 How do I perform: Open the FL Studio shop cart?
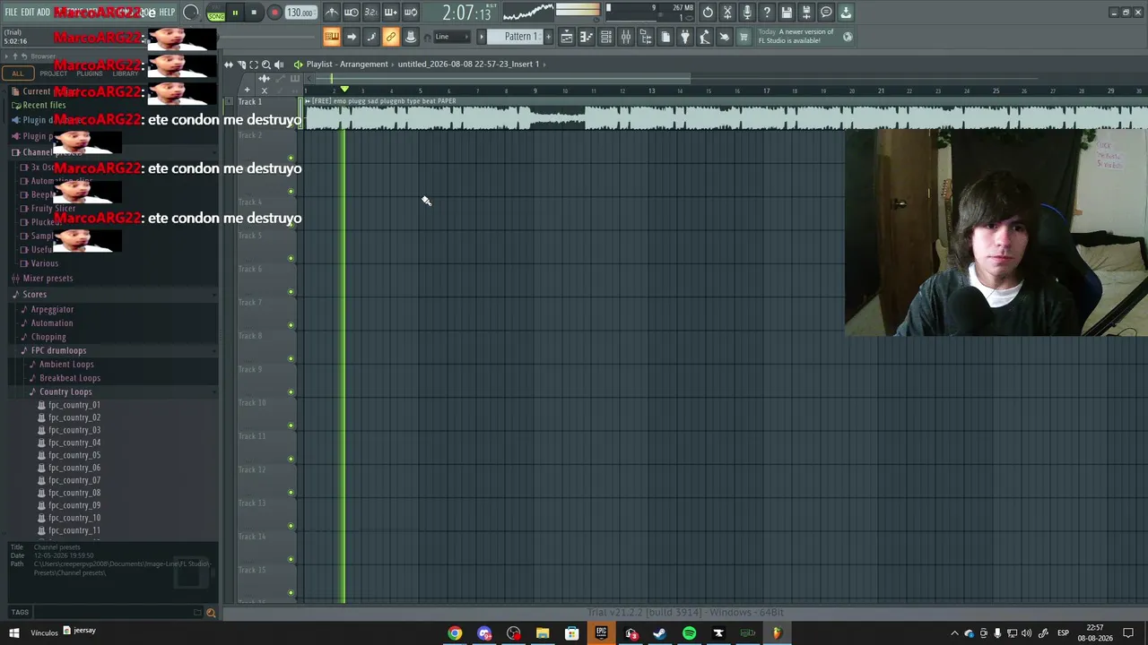coord(744,37)
